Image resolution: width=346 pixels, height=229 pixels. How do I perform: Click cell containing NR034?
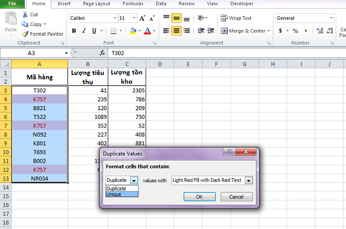tap(39, 178)
